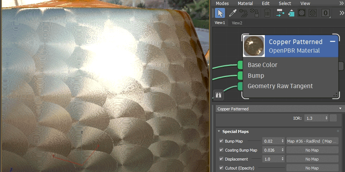The image size is (345, 172).
Task: Open the Copper Patterned name dropdown
Action: (340, 109)
